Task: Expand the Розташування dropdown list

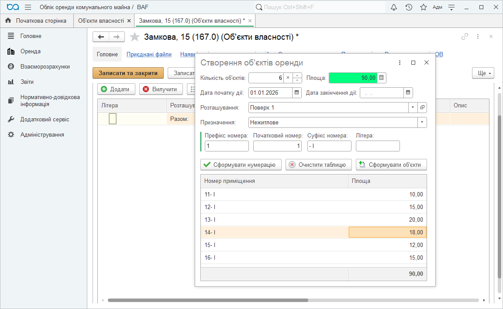Action: click(413, 107)
